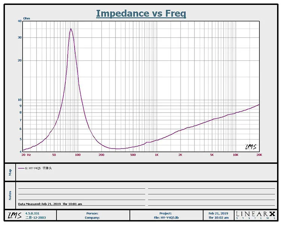282x225 pixels.
Task: Click the 8 value on impedance axis
Action: pyautogui.click(x=21, y=112)
